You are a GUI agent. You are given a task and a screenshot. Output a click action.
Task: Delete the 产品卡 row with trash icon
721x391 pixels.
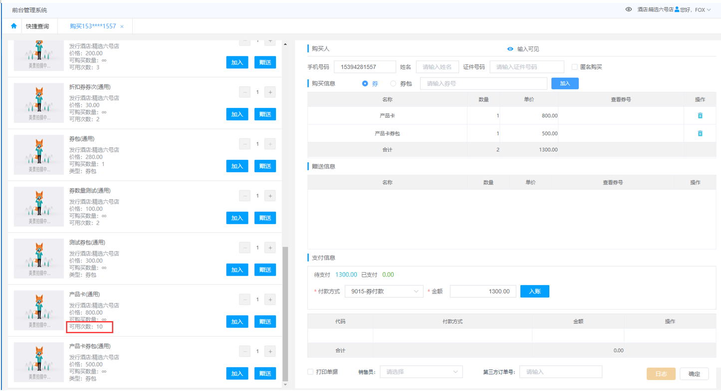click(x=700, y=115)
